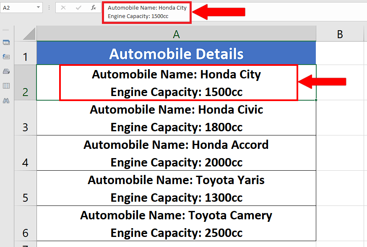The height and width of the screenshot is (247, 367).
Task: Click inside the formula bar text
Action: 147,12
